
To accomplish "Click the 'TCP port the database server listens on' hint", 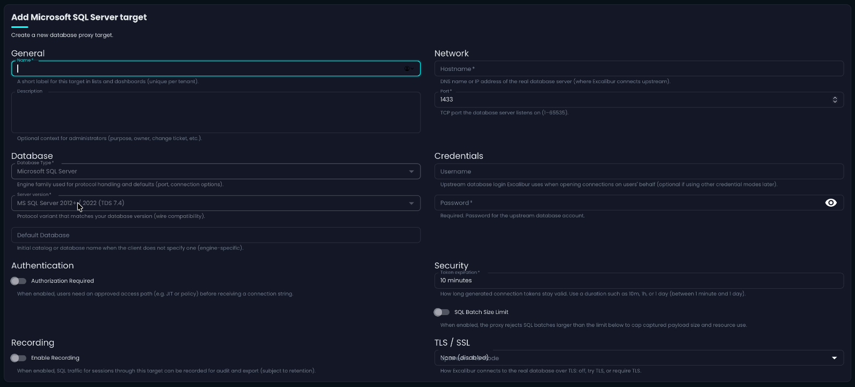I will click(504, 113).
